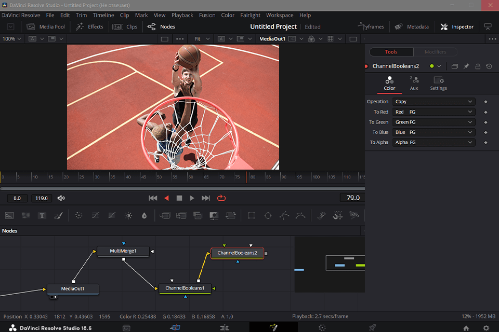499x332 pixels.
Task: Switch to the Modifiers button in Inspector
Action: (x=435, y=52)
